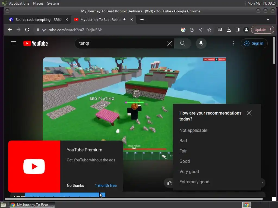Click the red YouTube Premium logo image
The width and height of the screenshot is (278, 208).
34,167
